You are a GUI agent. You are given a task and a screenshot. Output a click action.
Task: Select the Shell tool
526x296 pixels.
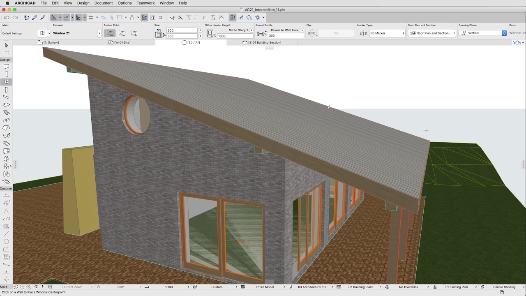(6, 136)
